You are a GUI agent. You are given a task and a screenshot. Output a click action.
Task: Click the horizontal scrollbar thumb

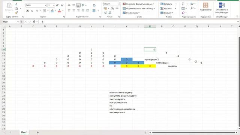pos(193,132)
